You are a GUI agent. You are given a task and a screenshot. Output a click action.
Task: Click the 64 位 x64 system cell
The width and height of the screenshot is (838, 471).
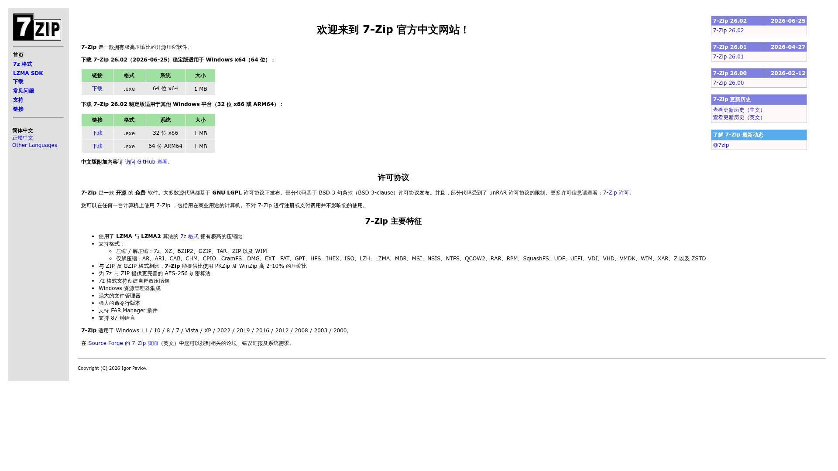pos(165,89)
